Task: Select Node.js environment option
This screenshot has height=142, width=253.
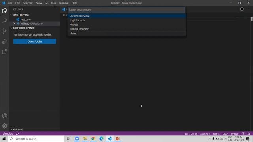Action: point(126,24)
